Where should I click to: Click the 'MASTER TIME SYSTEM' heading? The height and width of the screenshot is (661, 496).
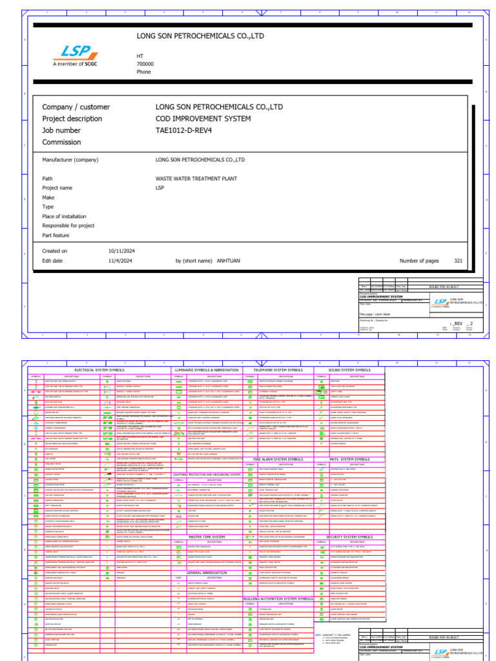coord(207,537)
